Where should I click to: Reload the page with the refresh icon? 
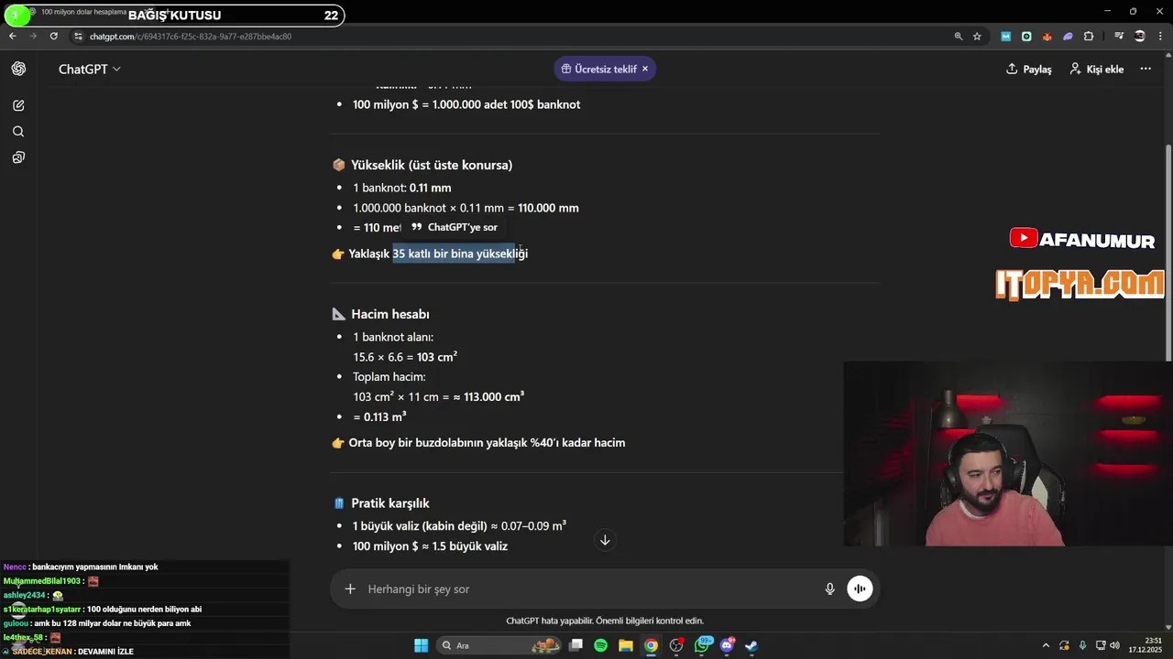[x=53, y=37]
